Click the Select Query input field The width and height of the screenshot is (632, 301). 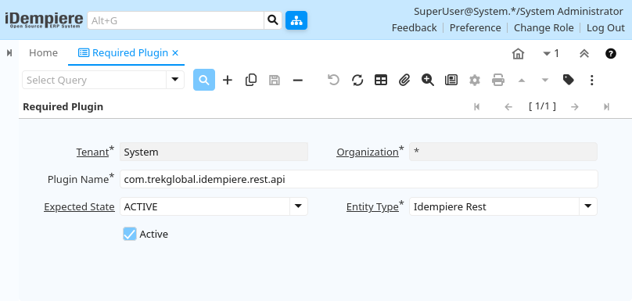click(95, 80)
